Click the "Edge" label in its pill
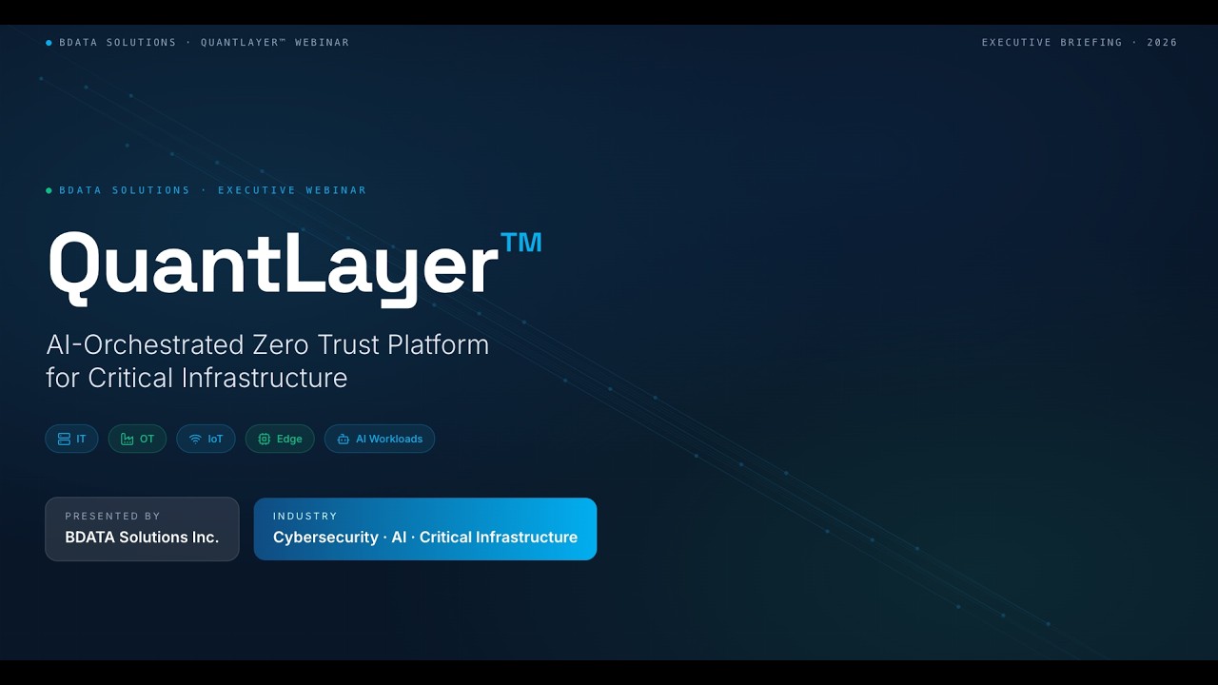This screenshot has width=1218, height=685. (289, 439)
